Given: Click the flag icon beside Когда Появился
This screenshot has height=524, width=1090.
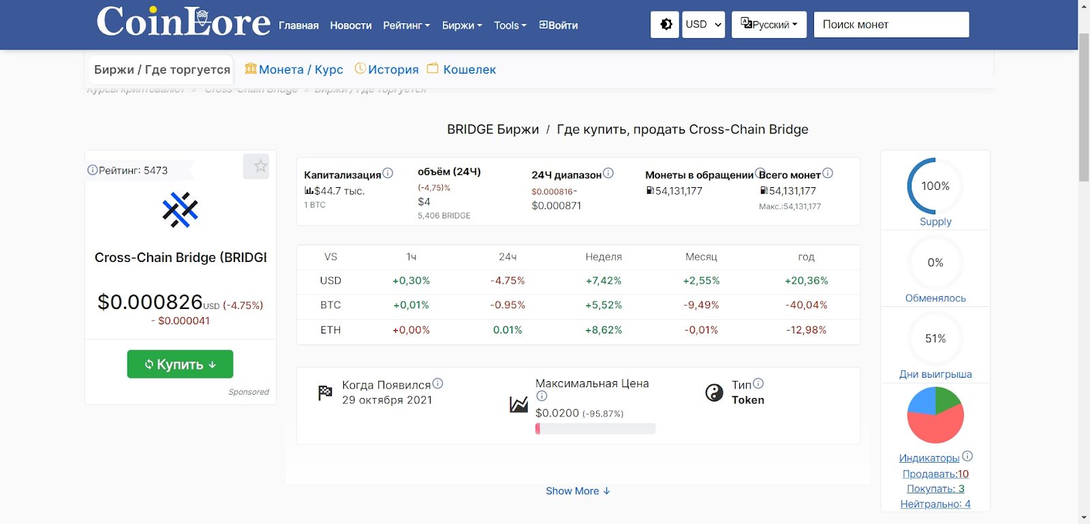Looking at the screenshot, I should click(x=325, y=393).
